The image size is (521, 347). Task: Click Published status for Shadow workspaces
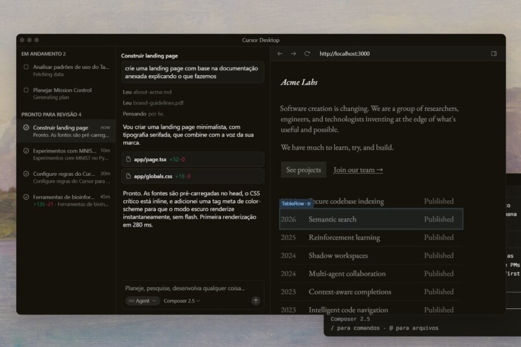[x=439, y=256]
